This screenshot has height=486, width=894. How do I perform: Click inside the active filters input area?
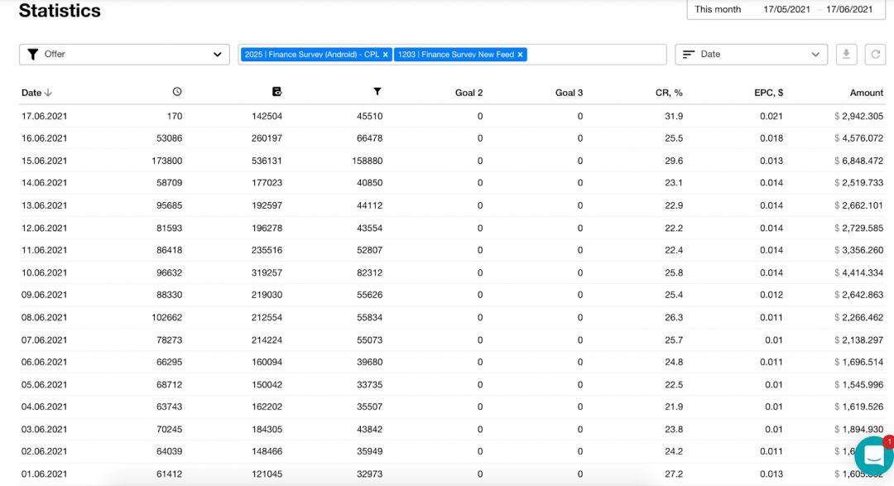point(596,54)
